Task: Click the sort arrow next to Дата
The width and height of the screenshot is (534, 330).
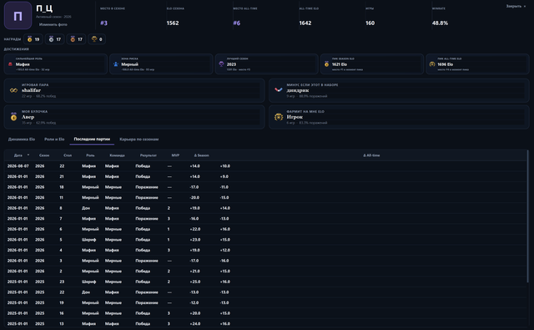Action: click(x=28, y=155)
